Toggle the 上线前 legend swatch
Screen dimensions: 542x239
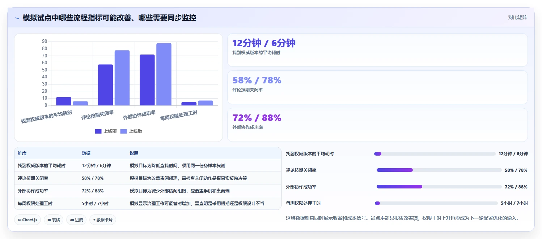click(98, 131)
